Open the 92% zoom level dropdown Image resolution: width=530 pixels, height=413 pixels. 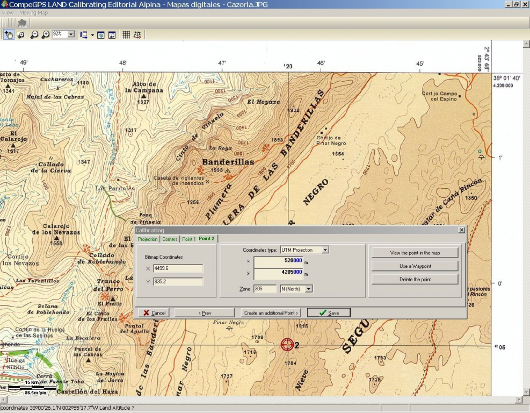pyautogui.click(x=71, y=34)
